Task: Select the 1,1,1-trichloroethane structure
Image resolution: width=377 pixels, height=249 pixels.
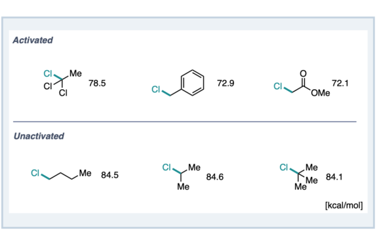Action: [x=62, y=83]
